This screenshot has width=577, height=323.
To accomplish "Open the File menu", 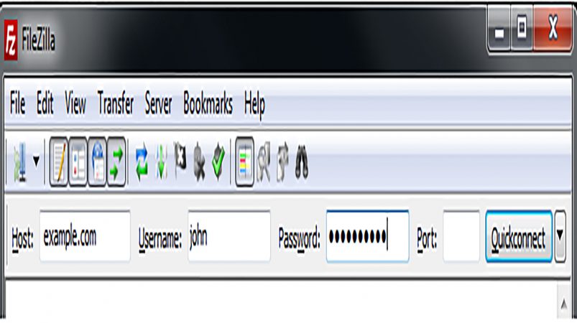I will click(17, 103).
